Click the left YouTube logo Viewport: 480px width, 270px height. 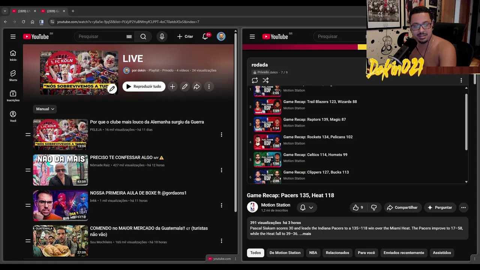point(36,36)
